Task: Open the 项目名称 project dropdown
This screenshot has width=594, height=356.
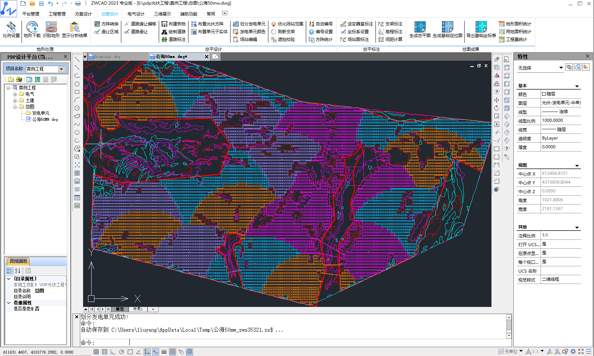Action: 62,69
